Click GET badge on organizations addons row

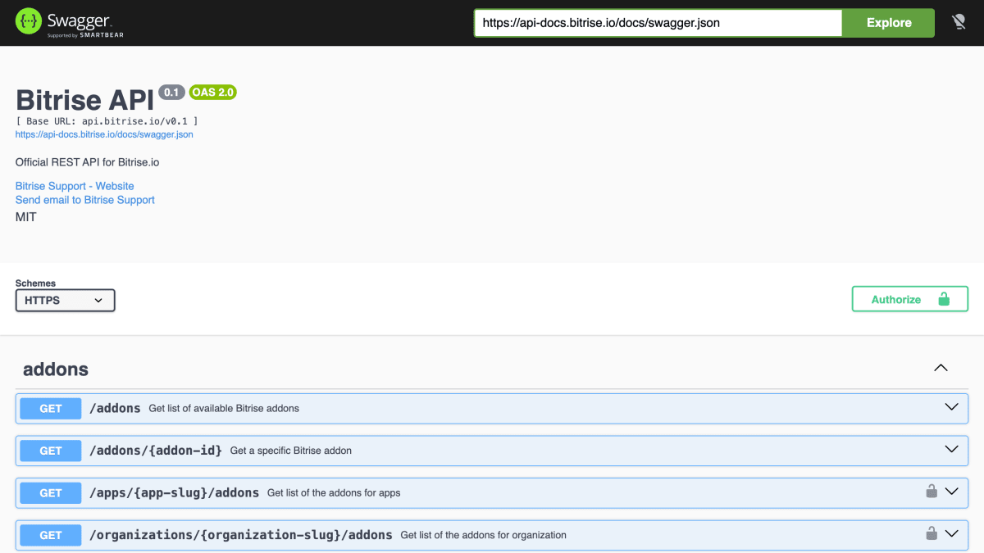click(51, 535)
